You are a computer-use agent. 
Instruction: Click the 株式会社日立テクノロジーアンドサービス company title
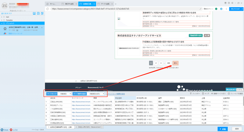tap(139, 36)
